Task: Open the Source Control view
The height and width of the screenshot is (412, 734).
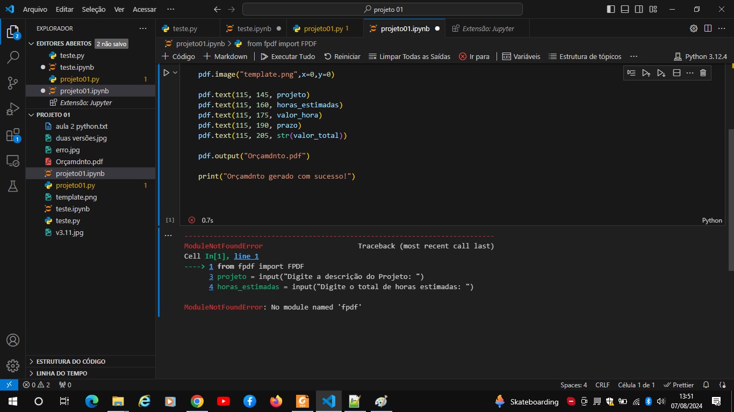Action: click(13, 83)
